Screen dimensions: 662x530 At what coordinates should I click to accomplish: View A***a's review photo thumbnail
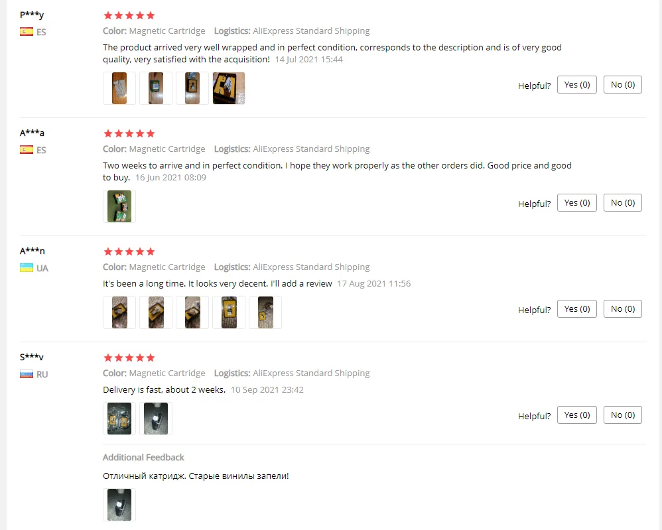click(x=119, y=206)
